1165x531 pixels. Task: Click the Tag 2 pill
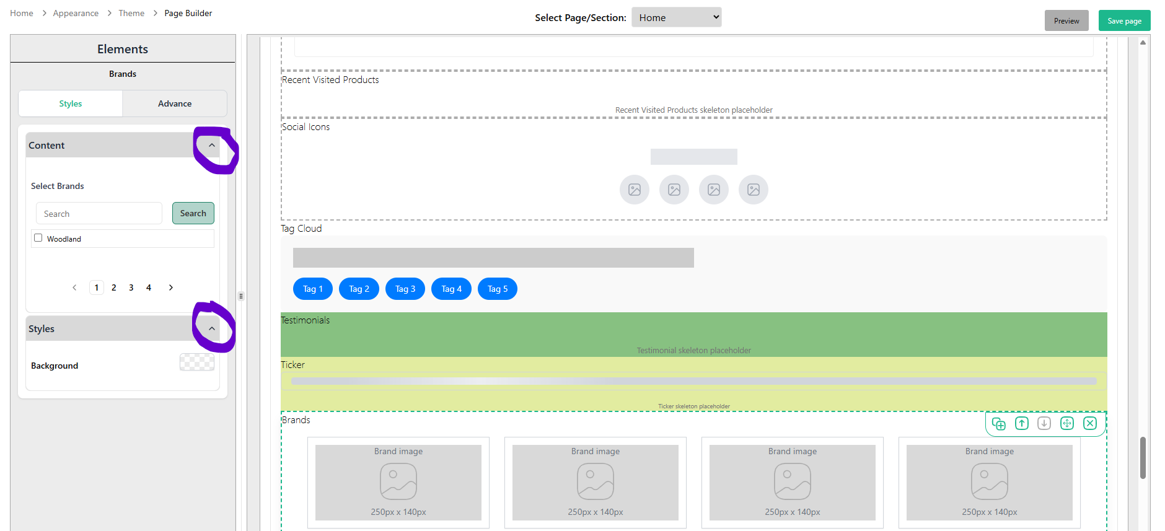pos(359,289)
